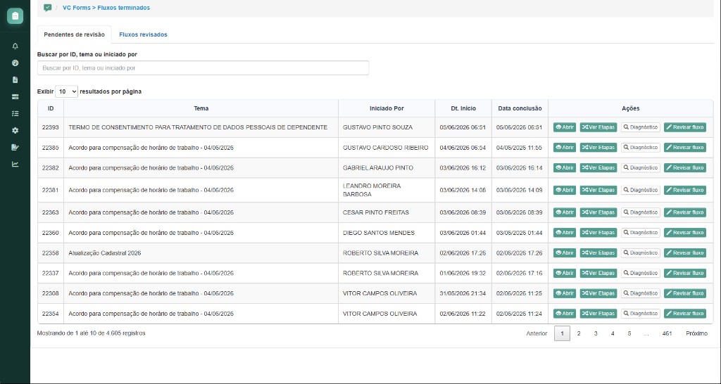The height and width of the screenshot is (384, 721).
Task: Select the CESAR PINTO FREITAS cell
Action: click(387, 212)
